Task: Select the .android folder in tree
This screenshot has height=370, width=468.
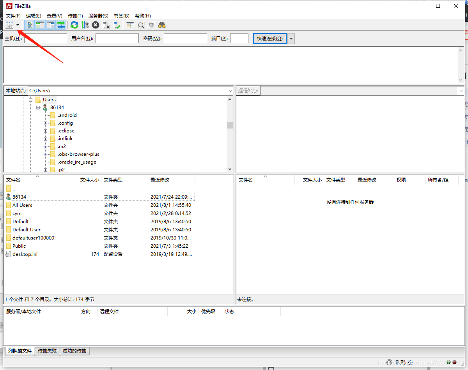Action: coord(67,115)
